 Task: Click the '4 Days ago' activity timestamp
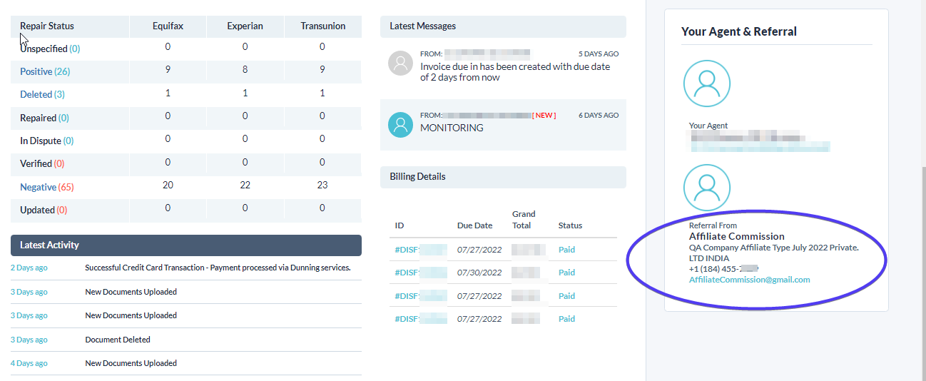(29, 363)
